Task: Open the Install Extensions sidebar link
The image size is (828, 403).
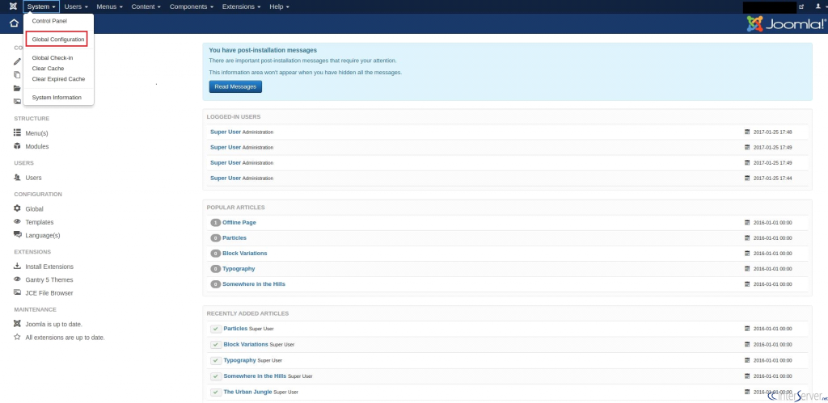Action: point(49,267)
